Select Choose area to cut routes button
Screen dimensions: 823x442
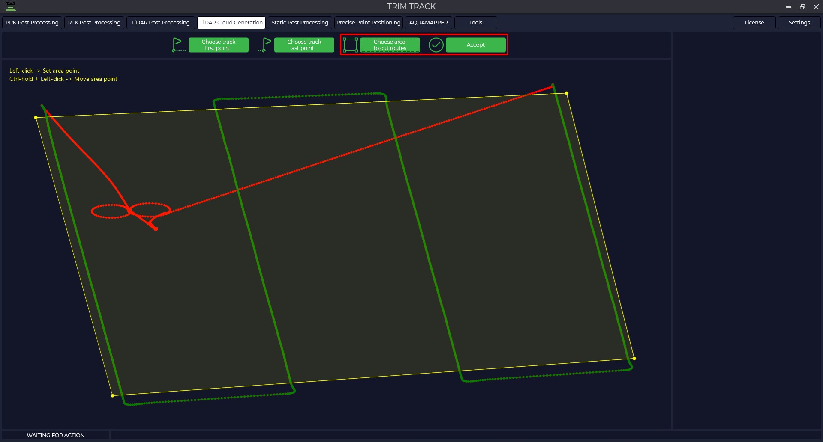click(x=390, y=45)
